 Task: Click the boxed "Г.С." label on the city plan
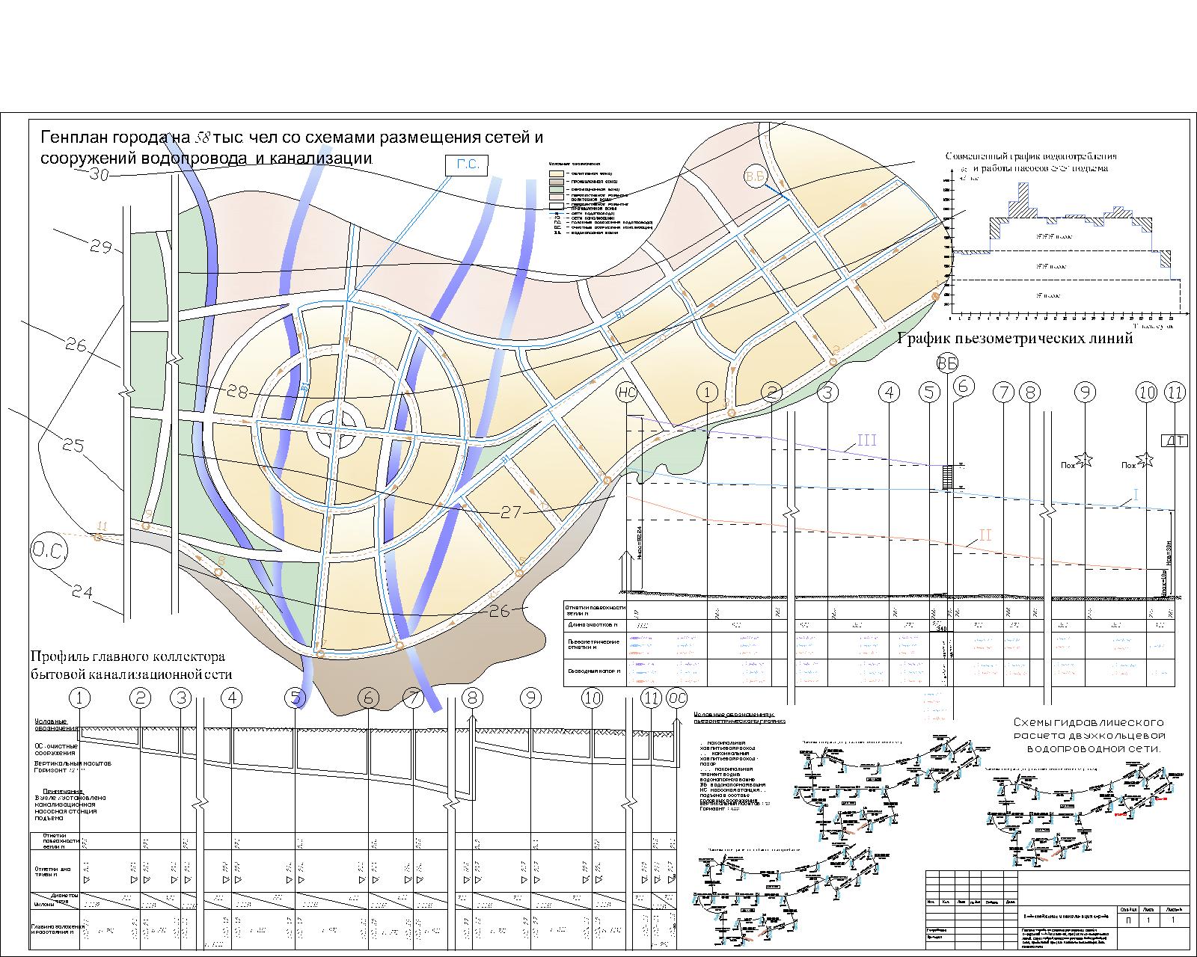click(x=467, y=165)
